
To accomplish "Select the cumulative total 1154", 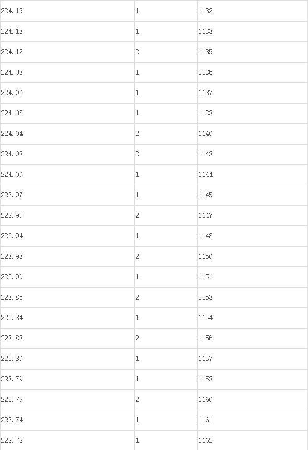I will (x=253, y=318).
